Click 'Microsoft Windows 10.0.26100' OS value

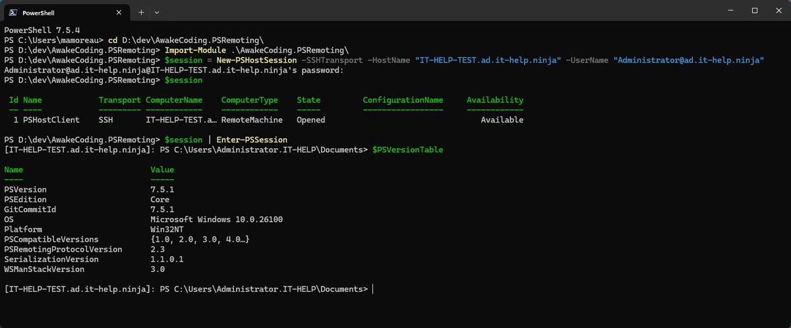tap(216, 219)
